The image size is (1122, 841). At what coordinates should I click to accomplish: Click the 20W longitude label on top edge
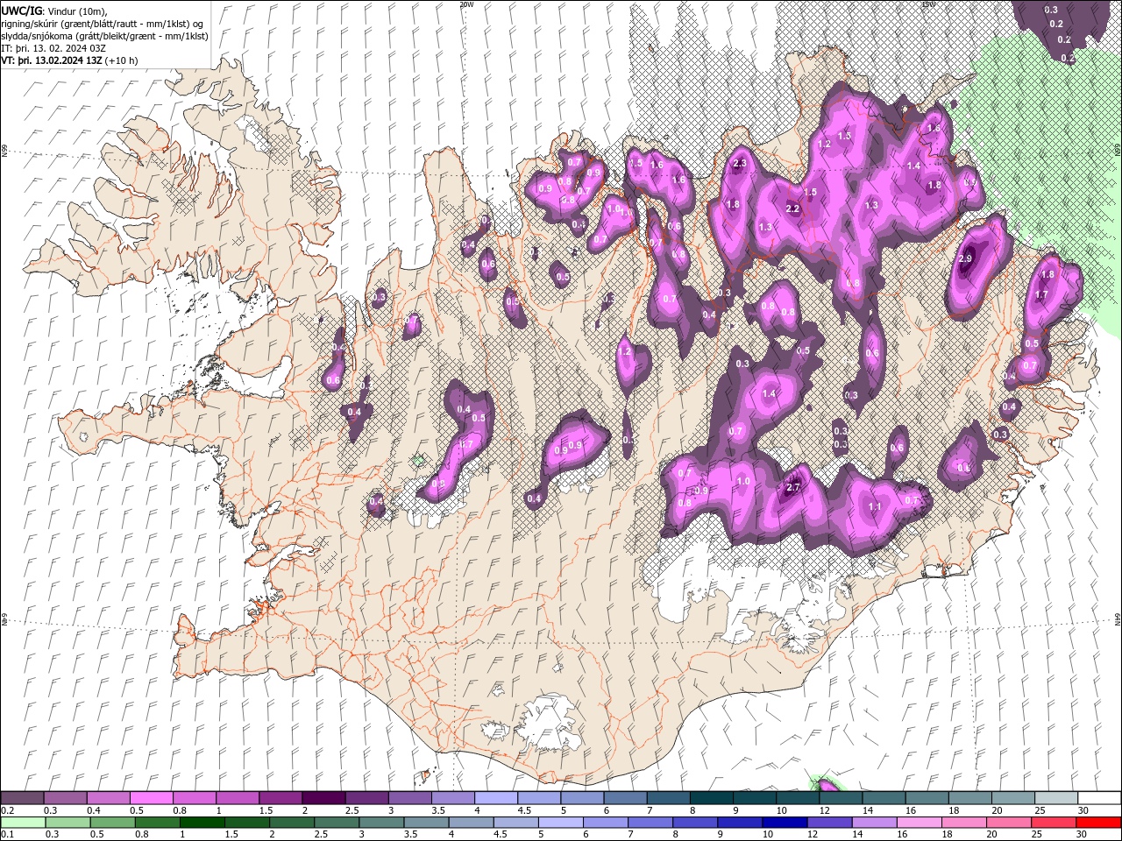(466, 4)
